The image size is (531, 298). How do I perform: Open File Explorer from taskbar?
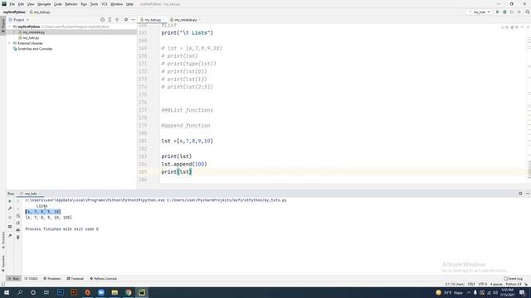114,292
